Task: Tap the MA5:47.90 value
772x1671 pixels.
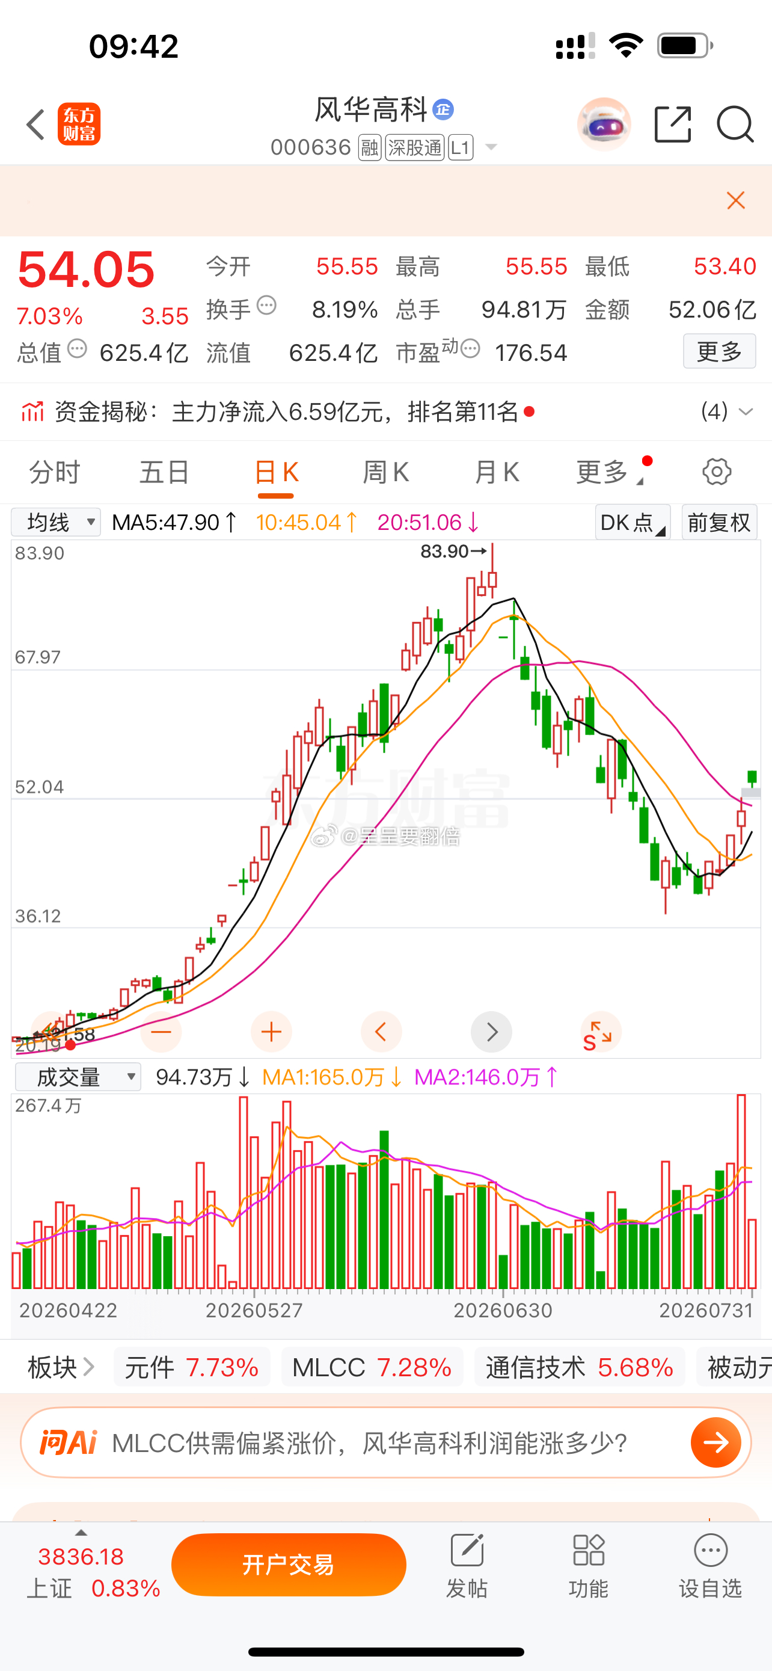Action: click(x=174, y=522)
